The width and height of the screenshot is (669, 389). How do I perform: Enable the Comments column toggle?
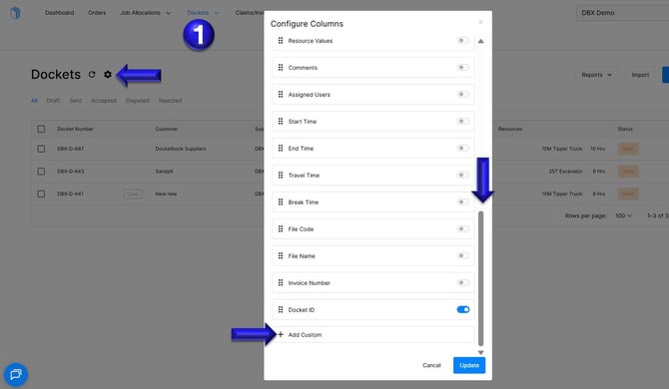click(x=463, y=67)
